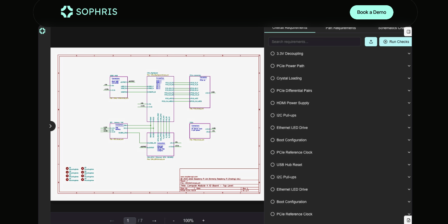Select the Crystal Loading requirement circle

(x=273, y=78)
